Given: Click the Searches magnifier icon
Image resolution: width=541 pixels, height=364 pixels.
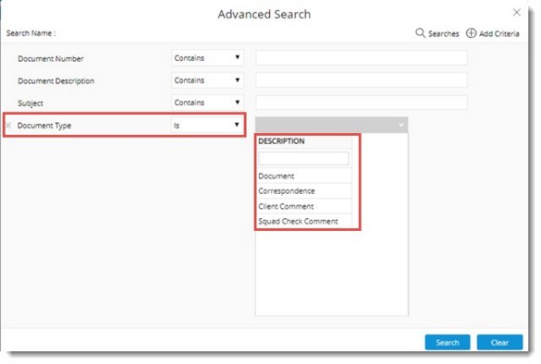Looking at the screenshot, I should pos(420,33).
